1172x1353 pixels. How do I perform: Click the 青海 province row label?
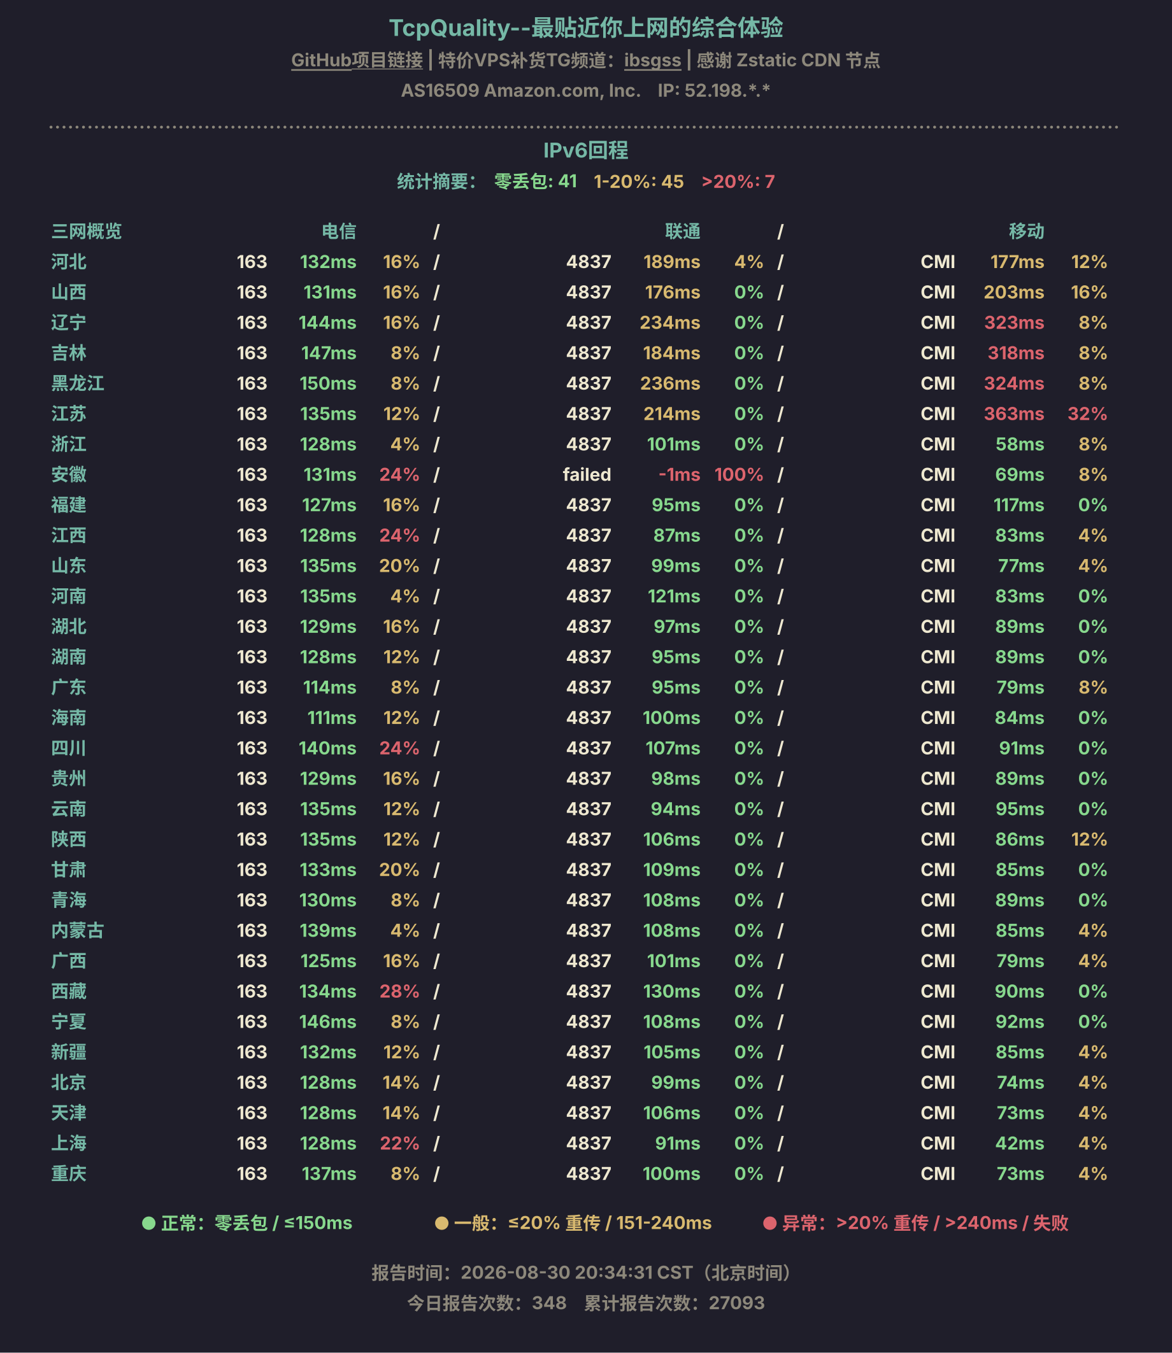coord(69,900)
